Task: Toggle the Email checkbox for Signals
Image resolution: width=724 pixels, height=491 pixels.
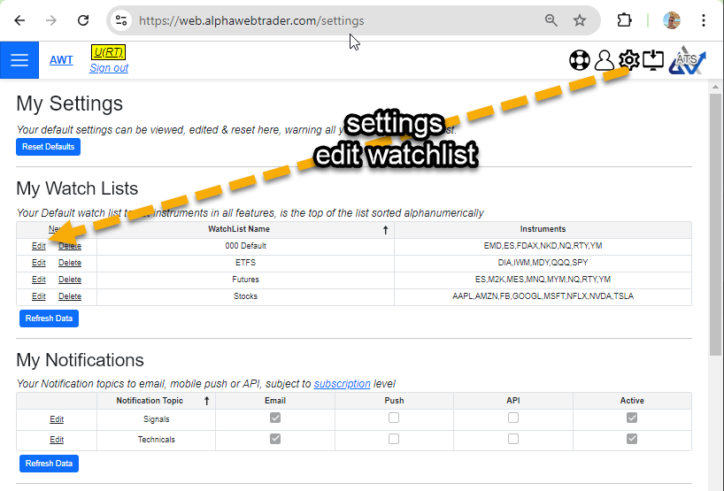Action: tap(275, 418)
